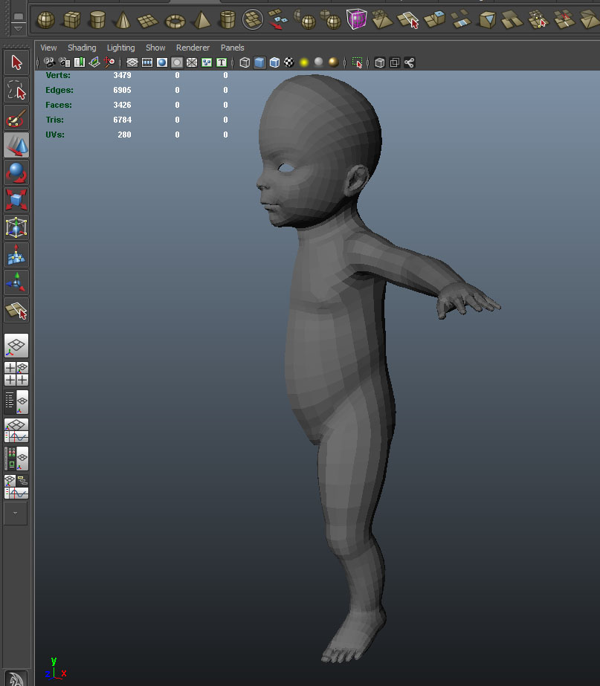
Task: Click the cube with blue triangle shelf icon
Action: point(487,19)
